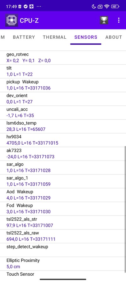126x282 pixels.
Task: Open the three-dot overflow menu
Action: point(119,20)
